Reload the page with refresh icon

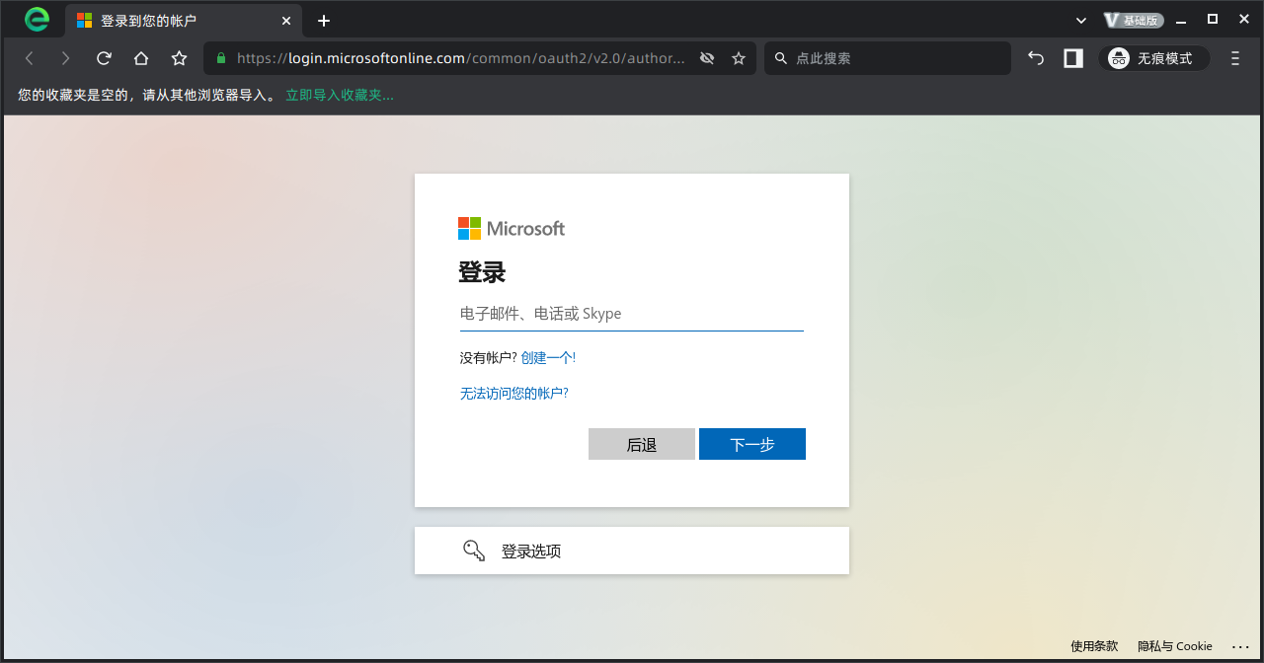pos(104,58)
